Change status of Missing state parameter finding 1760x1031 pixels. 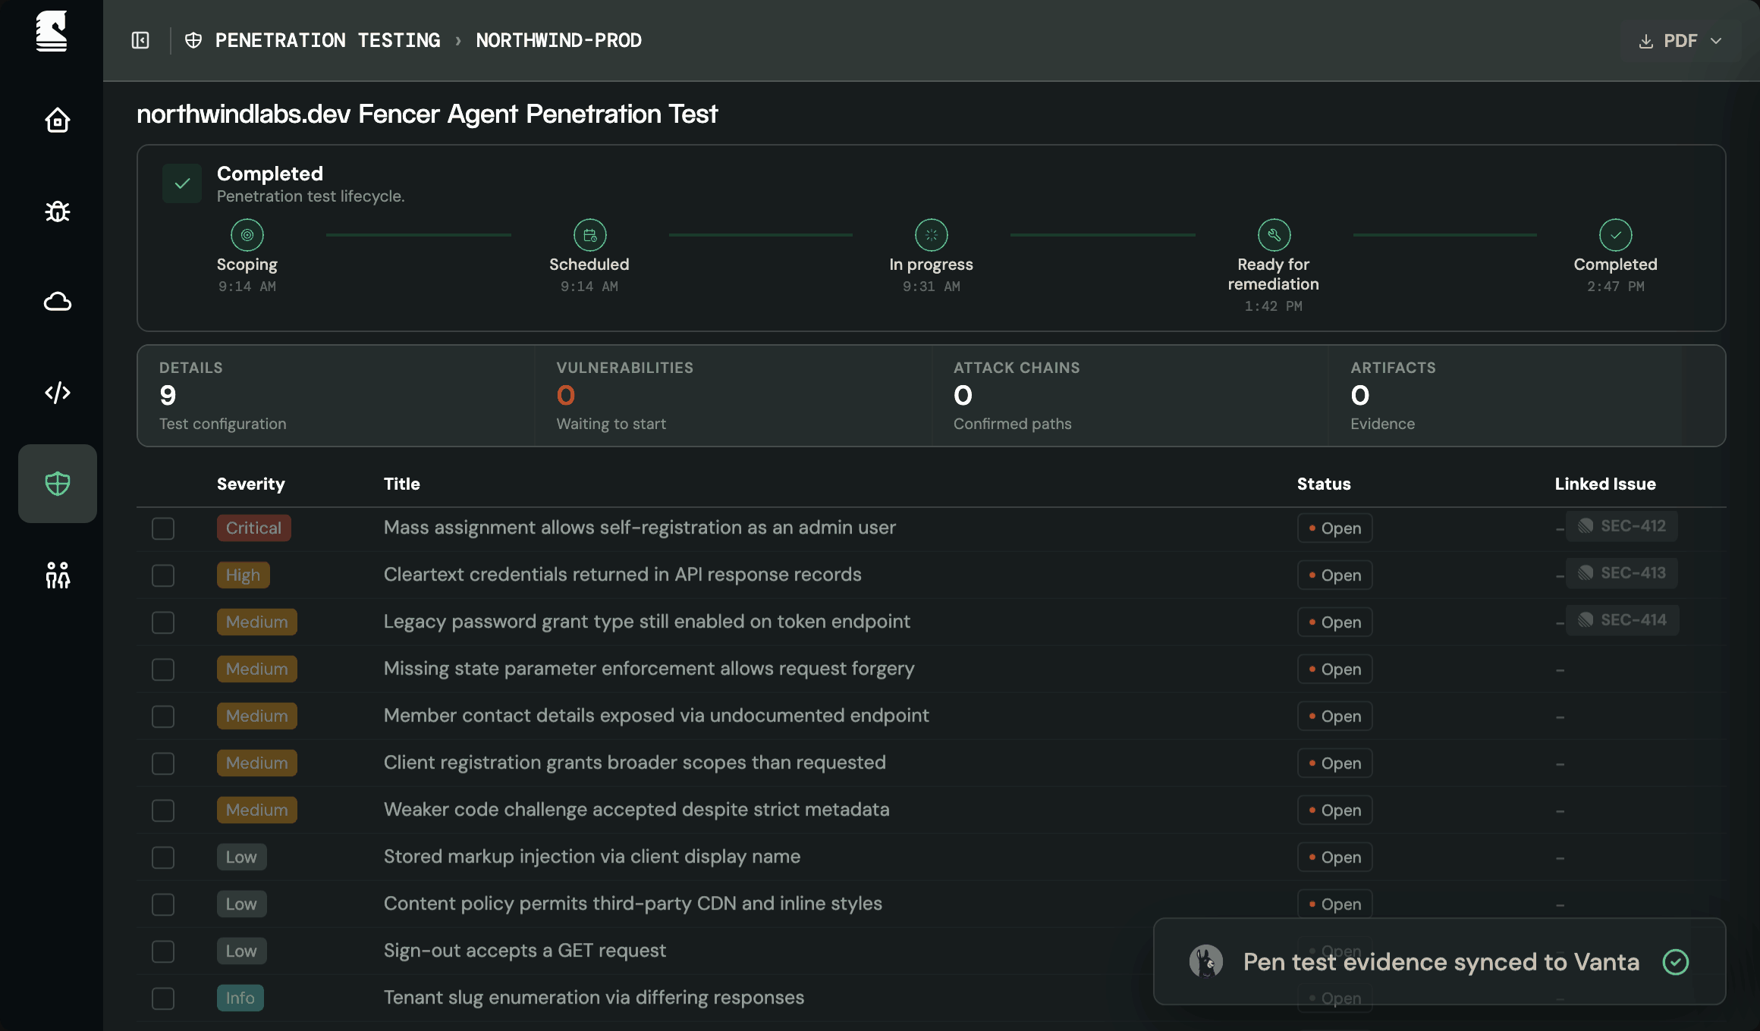pyautogui.click(x=1334, y=669)
